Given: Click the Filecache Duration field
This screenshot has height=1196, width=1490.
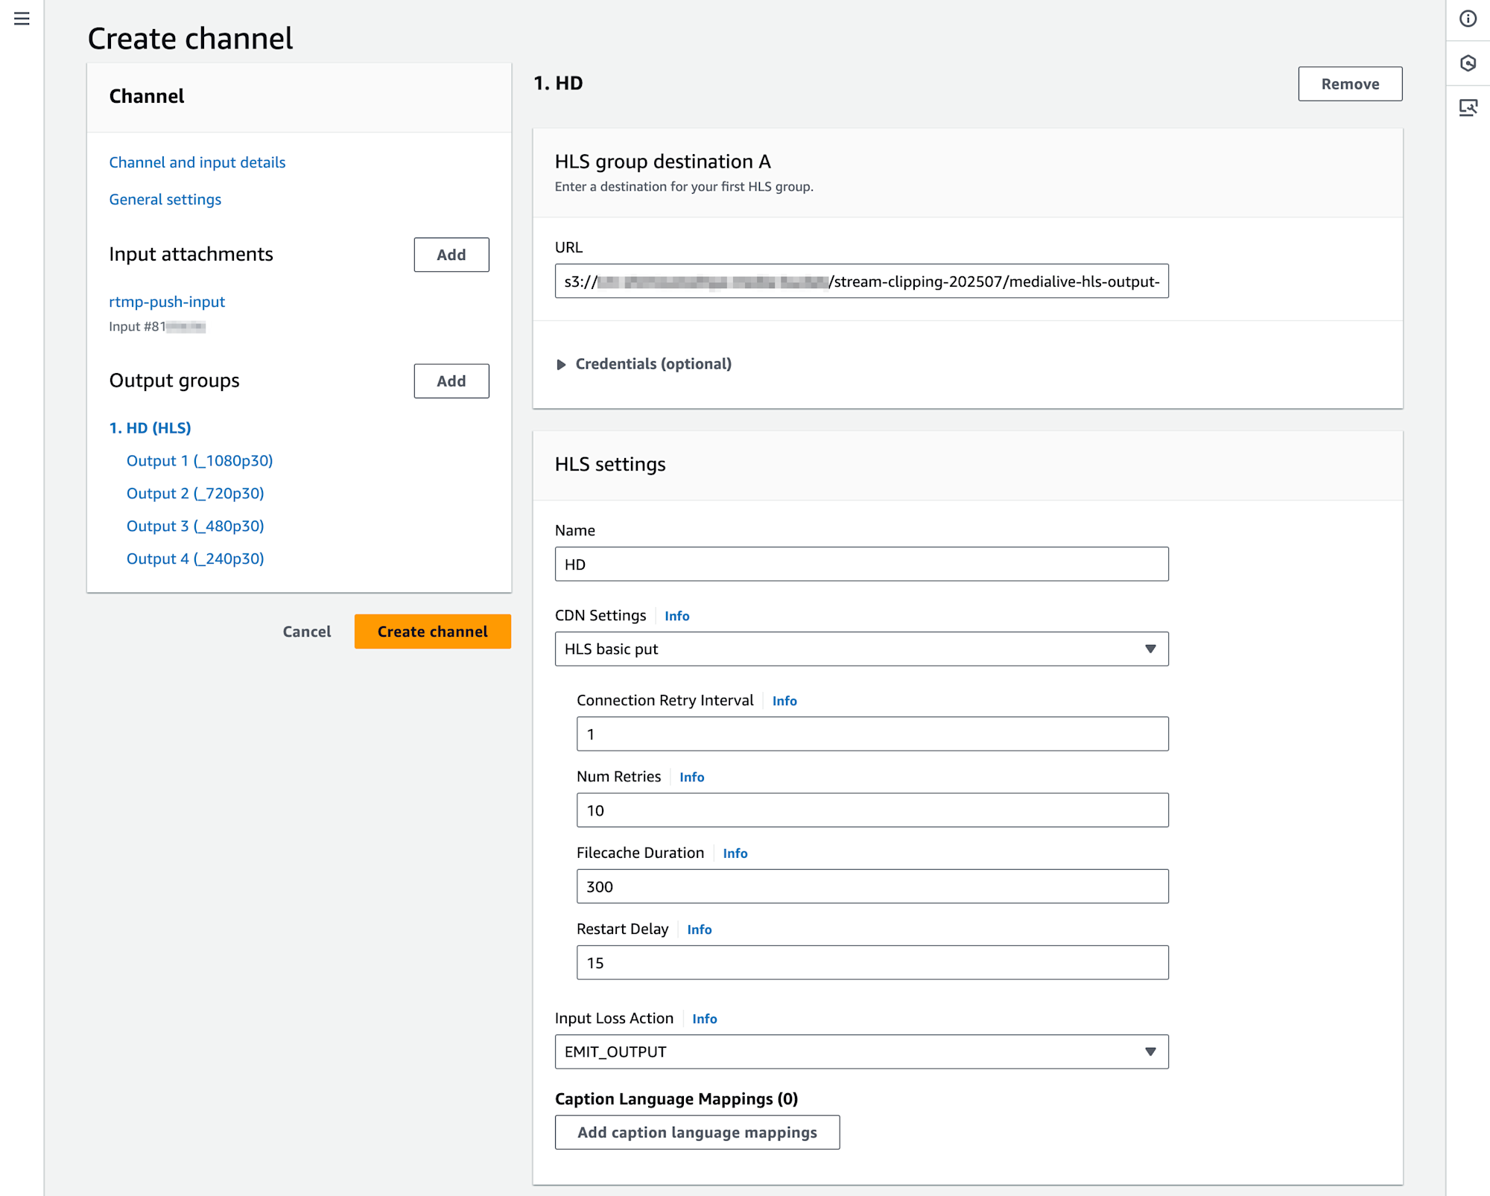Looking at the screenshot, I should 872,887.
